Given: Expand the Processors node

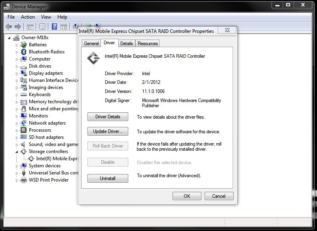Looking at the screenshot, I should 17,131.
